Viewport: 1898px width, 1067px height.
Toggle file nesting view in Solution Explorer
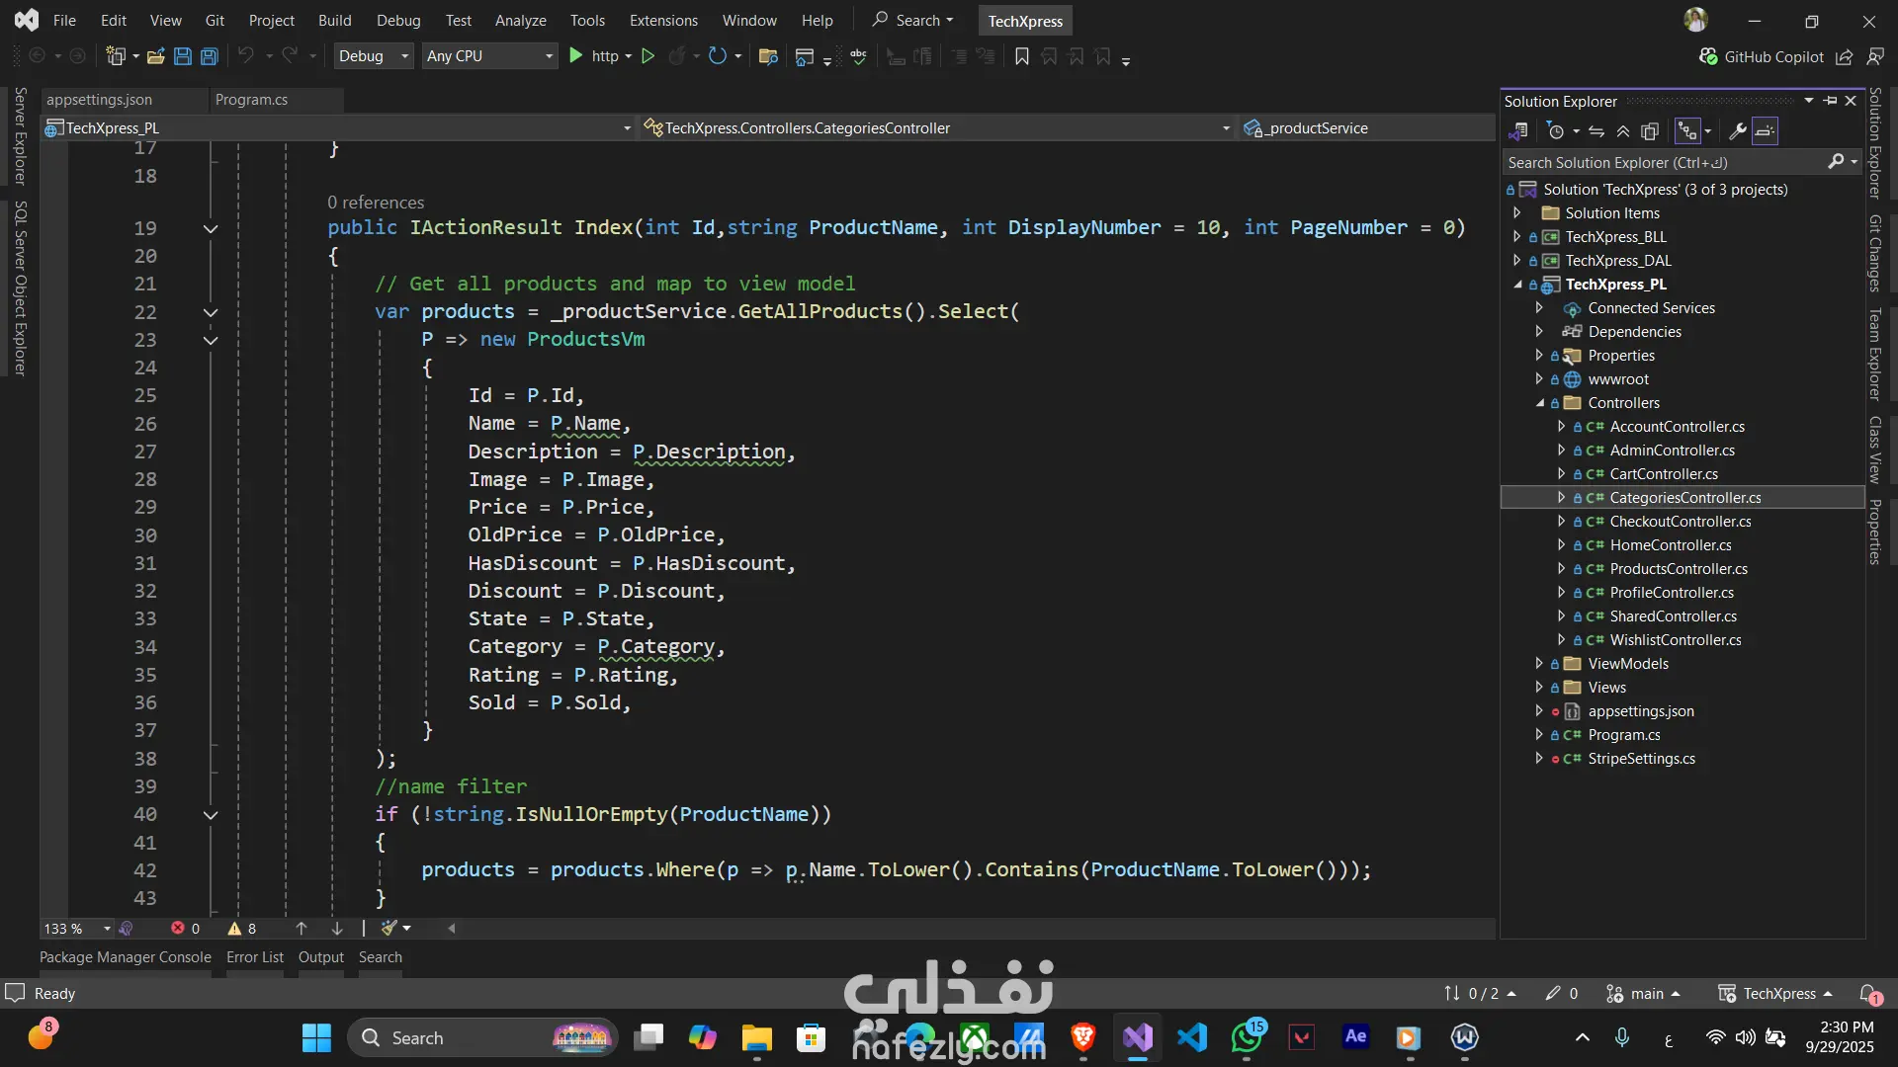pos(1687,131)
